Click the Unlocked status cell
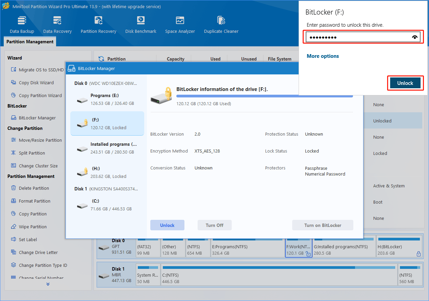 coord(382,121)
